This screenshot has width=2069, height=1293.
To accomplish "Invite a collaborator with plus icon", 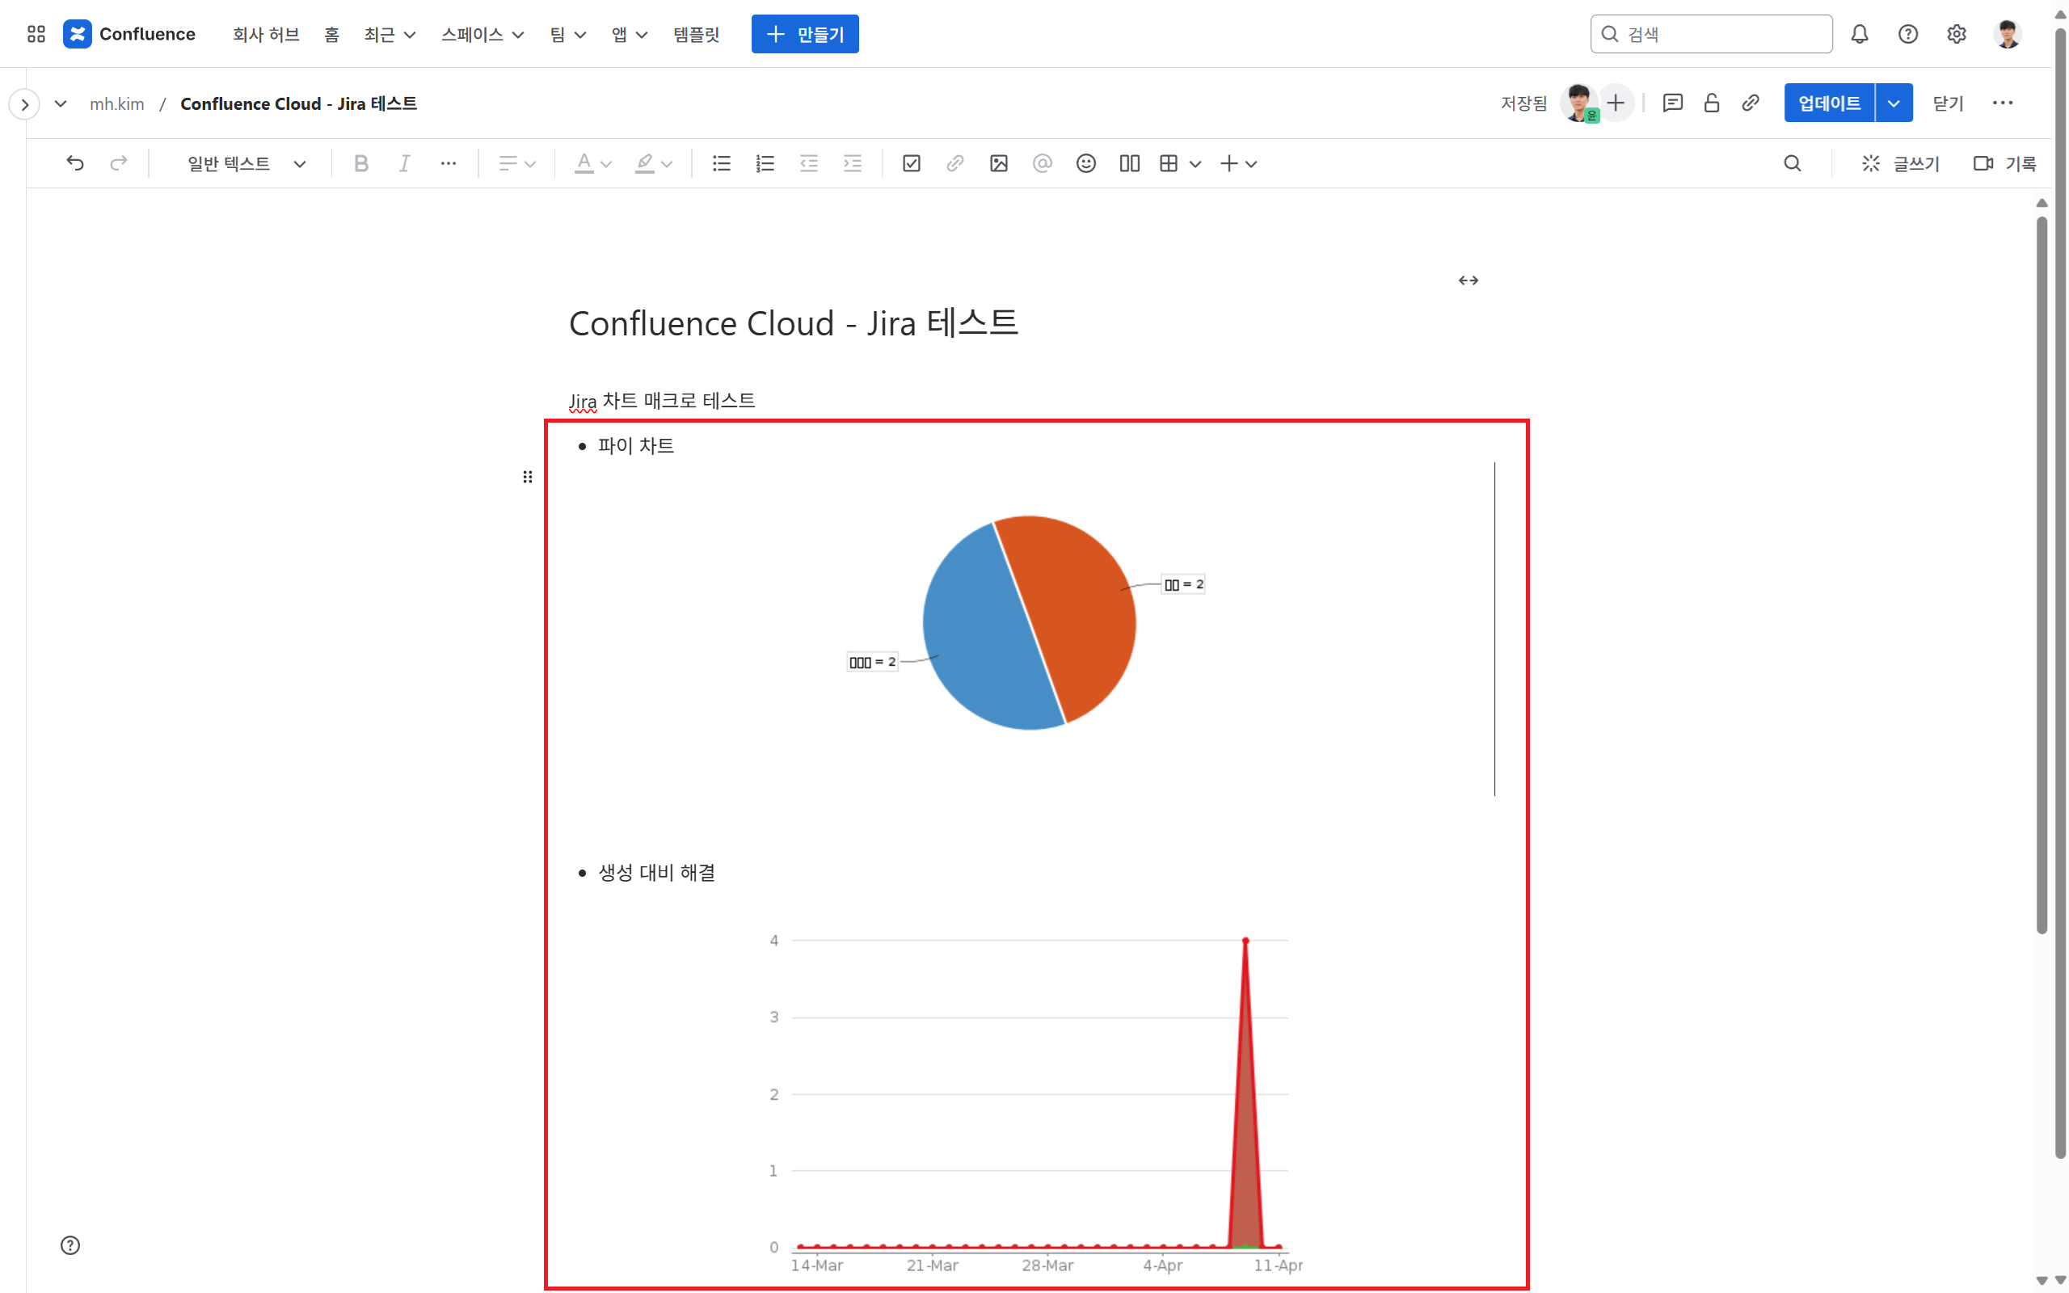I will point(1615,103).
